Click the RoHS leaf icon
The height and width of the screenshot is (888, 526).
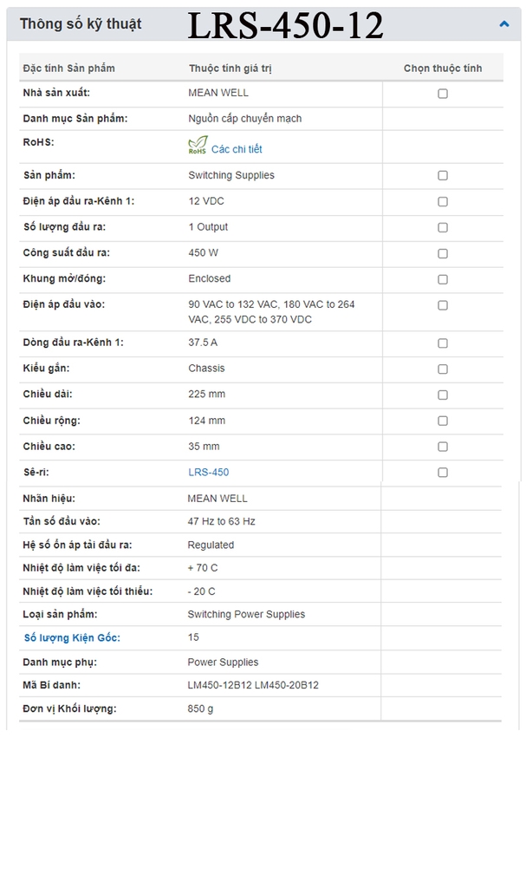pos(198,146)
